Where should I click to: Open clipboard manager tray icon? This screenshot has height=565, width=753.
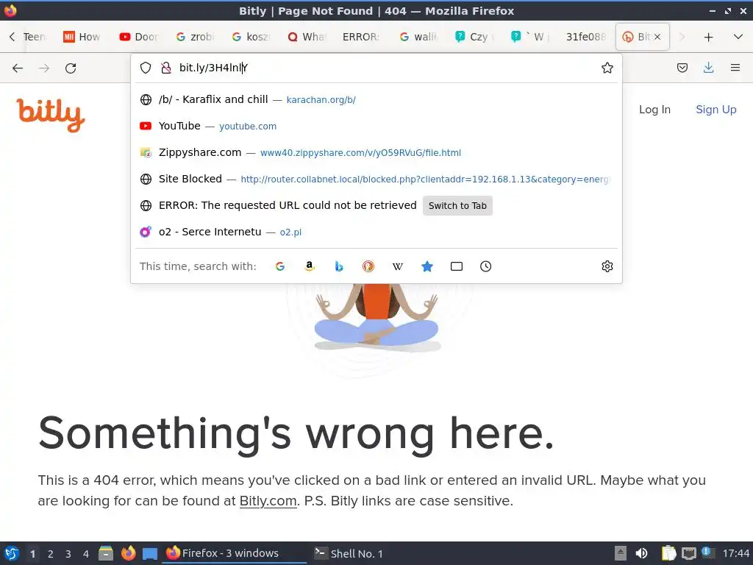[668, 553]
